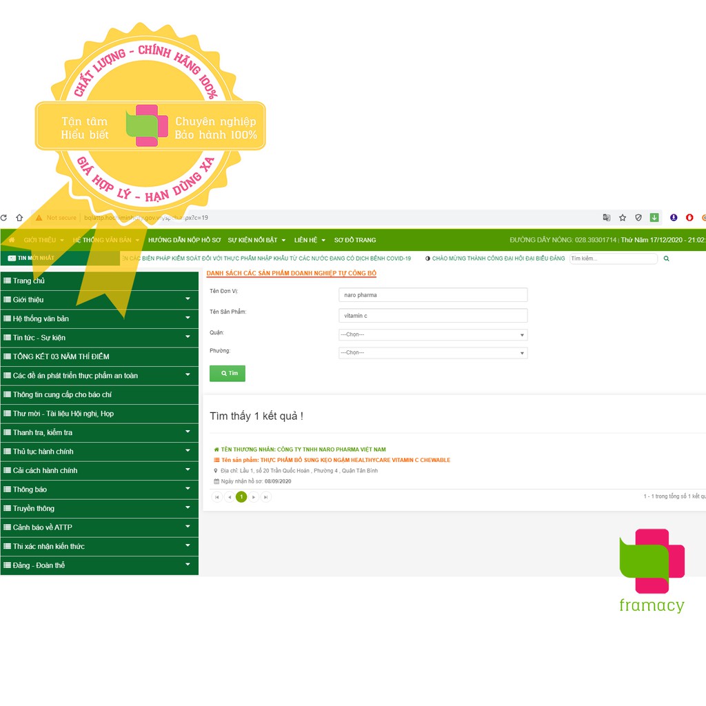This screenshot has width=706, height=706.
Task: Click the magnifier icon beside Tìm kiếm
Action: [666, 259]
